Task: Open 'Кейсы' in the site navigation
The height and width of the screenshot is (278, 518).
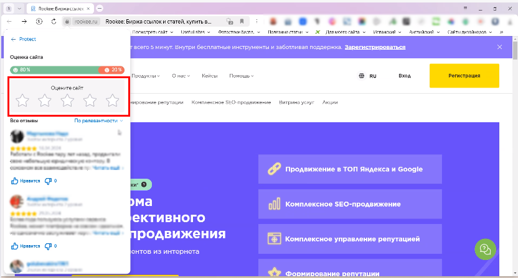Action: point(210,76)
